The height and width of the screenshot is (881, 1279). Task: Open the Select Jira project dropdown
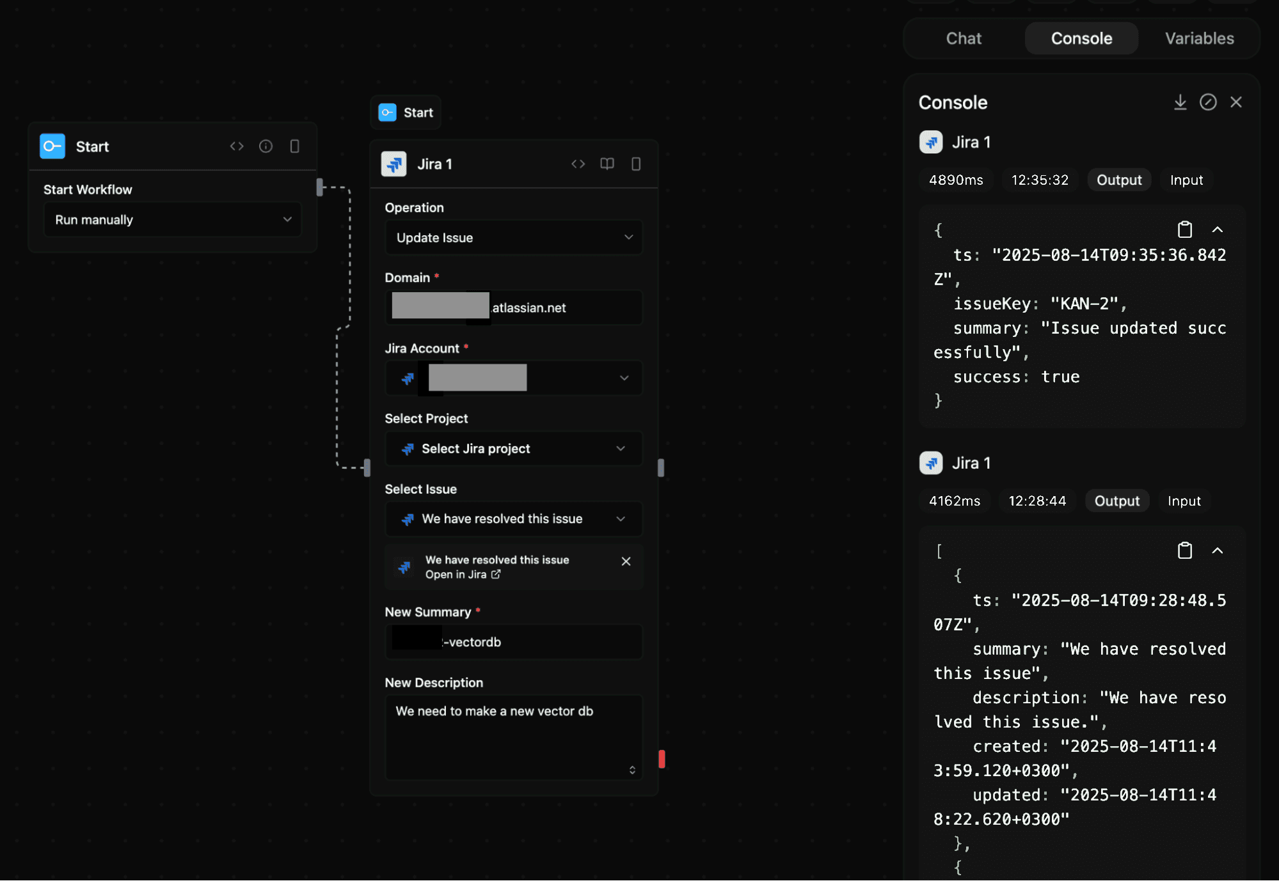[513, 448]
